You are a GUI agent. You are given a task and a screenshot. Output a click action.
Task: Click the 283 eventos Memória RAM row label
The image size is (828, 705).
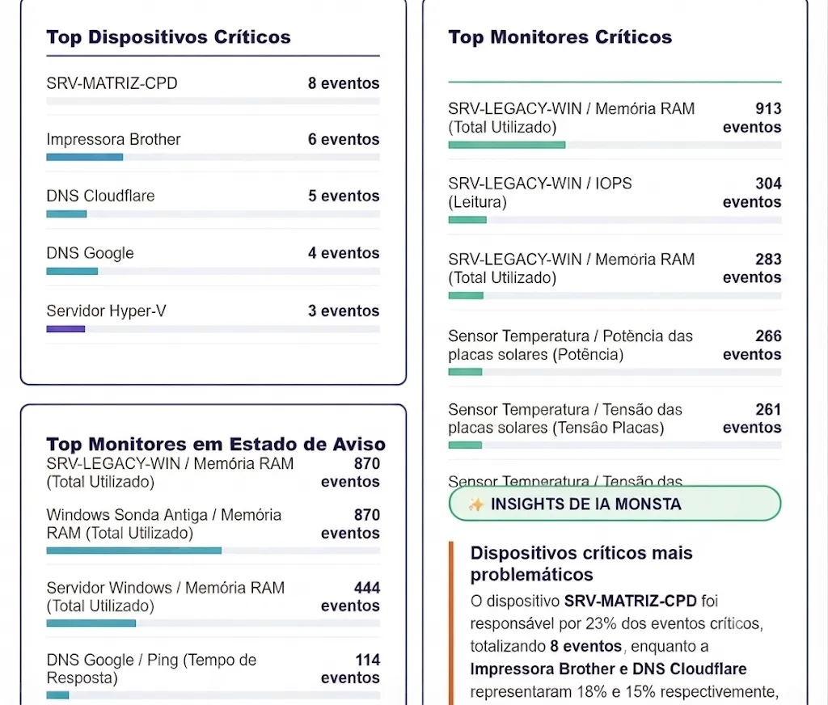coord(572,268)
